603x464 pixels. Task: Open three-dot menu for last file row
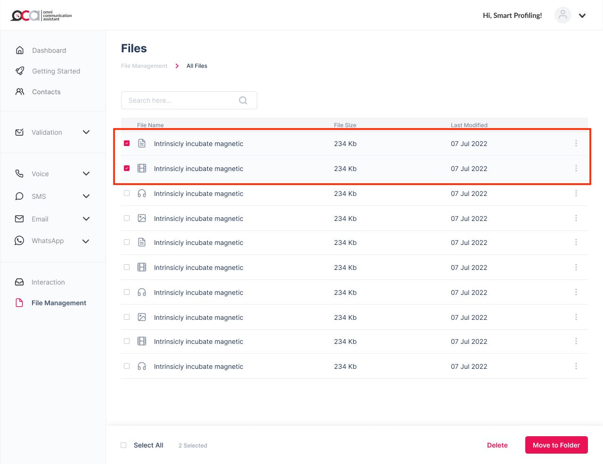tap(576, 366)
